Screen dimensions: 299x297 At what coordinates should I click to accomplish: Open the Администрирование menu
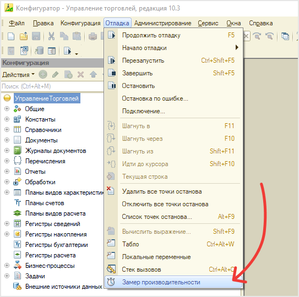[162, 23]
